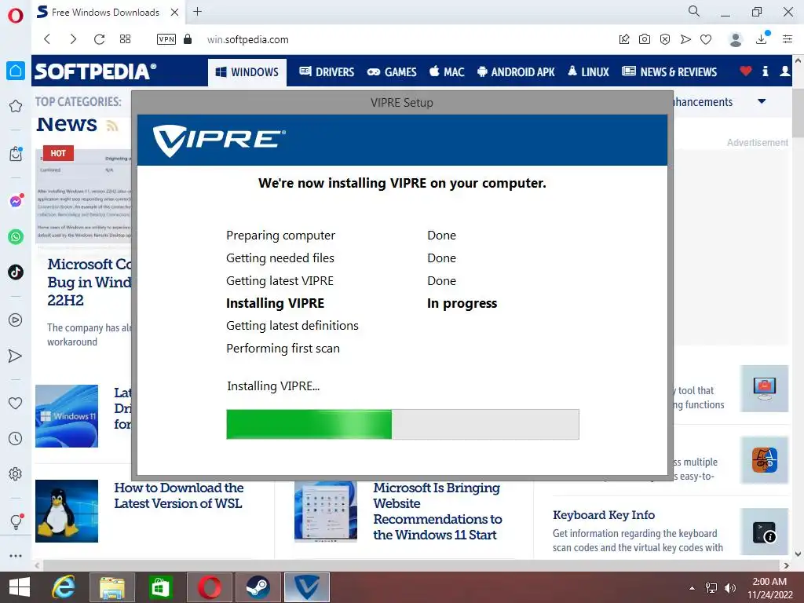Viewport: 804px width, 603px height.
Task: Take a snapshot with the camera icon
Action: point(645,39)
